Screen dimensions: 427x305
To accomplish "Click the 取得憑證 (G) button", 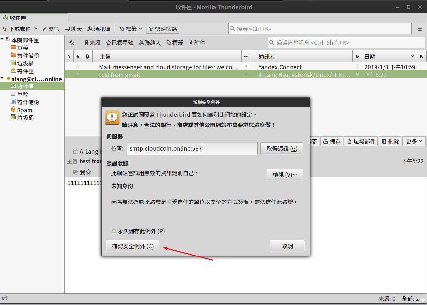I will click(282, 148).
